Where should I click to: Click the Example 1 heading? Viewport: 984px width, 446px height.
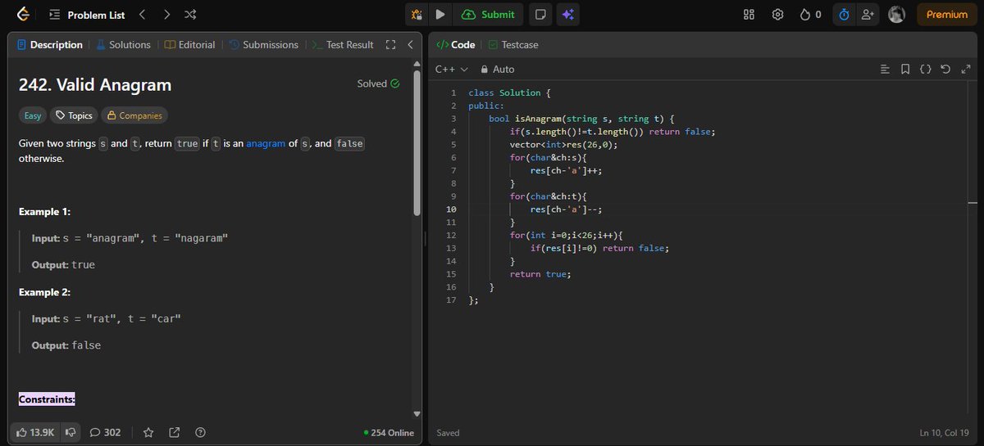pos(45,212)
